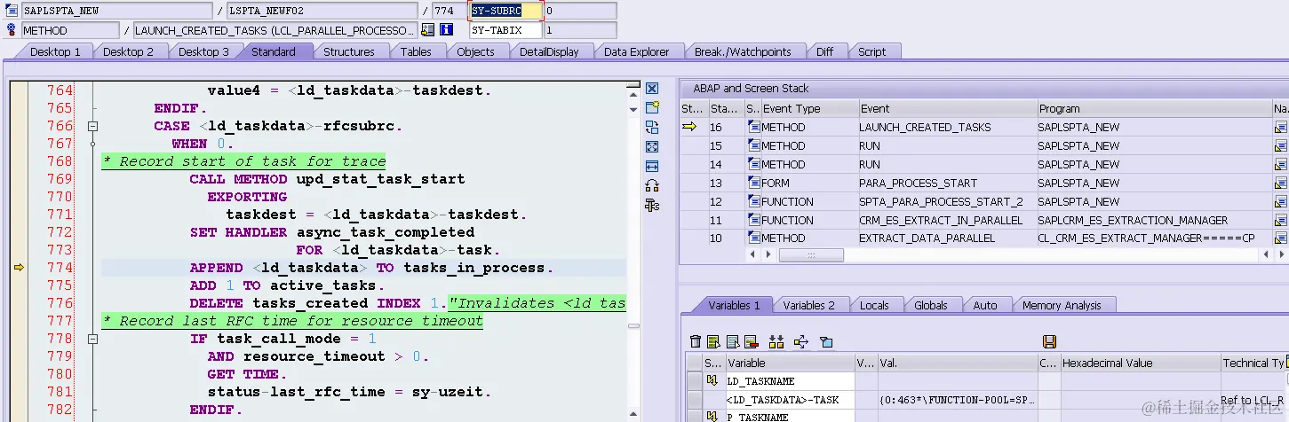Collapse the IF block at line 778

point(92,339)
